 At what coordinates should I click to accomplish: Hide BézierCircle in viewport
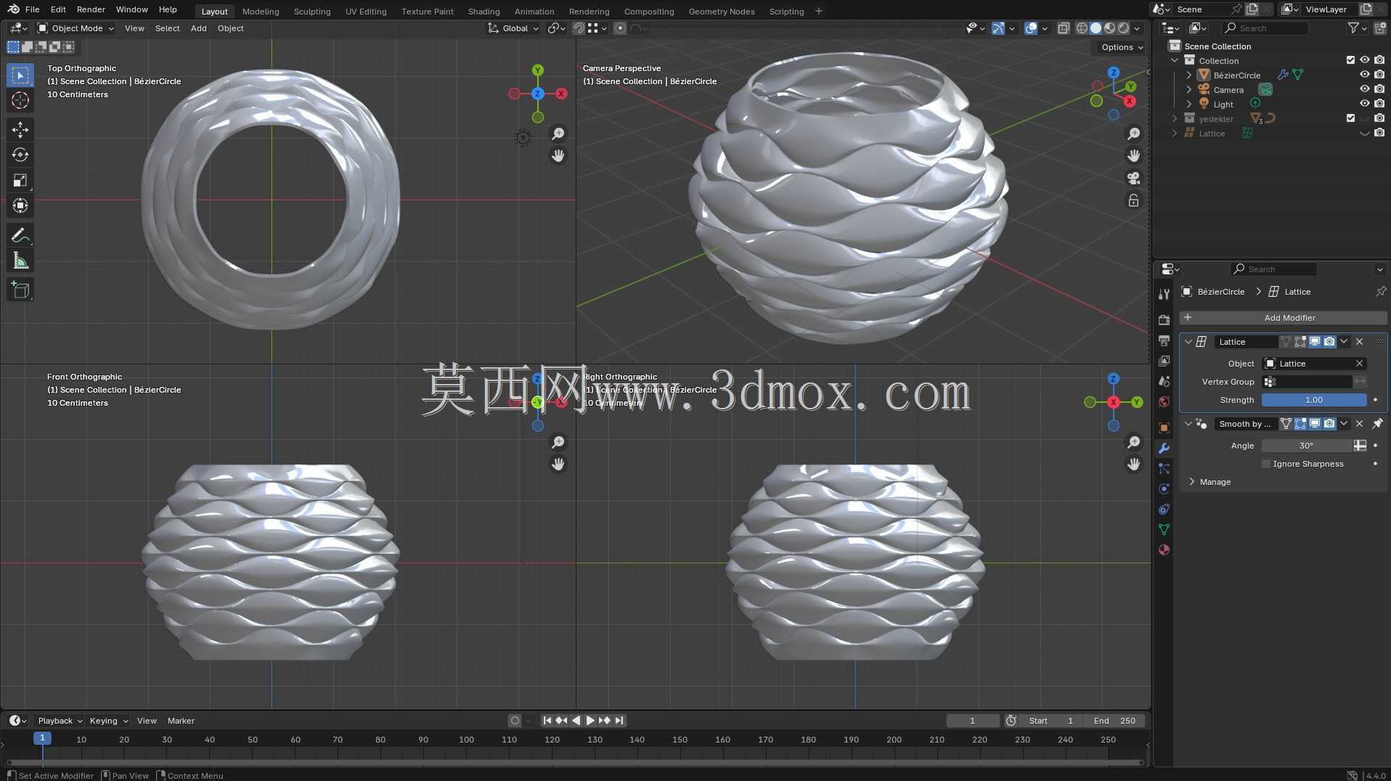(1365, 75)
